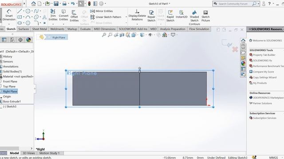Select the Ellipse sketch tool
284x159 pixels.
point(36,17)
